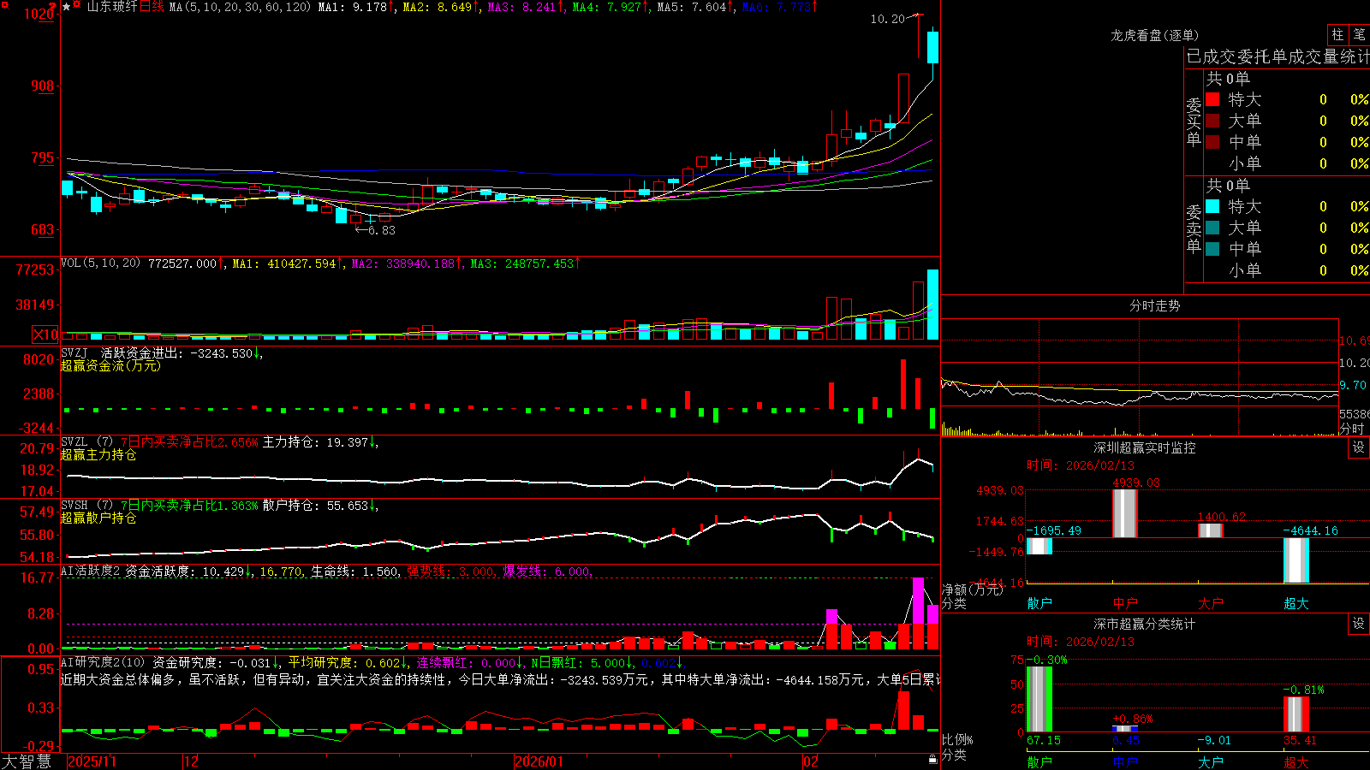Image resolution: width=1370 pixels, height=770 pixels.
Task: Click the -1695.49 散户 bar in 实时监控 chart
Action: point(1039,546)
